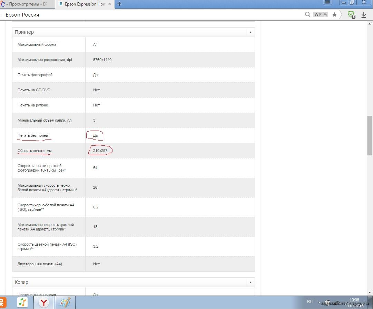Collapse the Принтер section
373x309 pixels.
[x=250, y=32]
